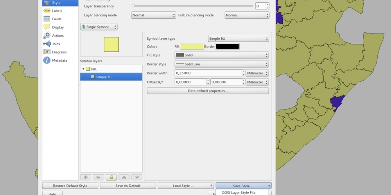The width and height of the screenshot is (391, 195).
Task: Click the symbol preview yellow square
Action: click(x=111, y=44)
